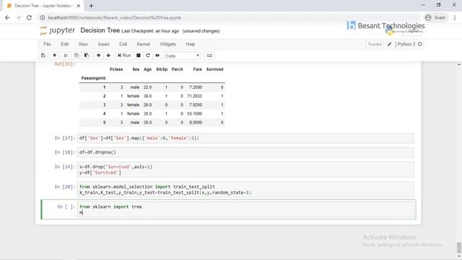Run the current cell
The height and width of the screenshot is (260, 462).
coord(124,56)
